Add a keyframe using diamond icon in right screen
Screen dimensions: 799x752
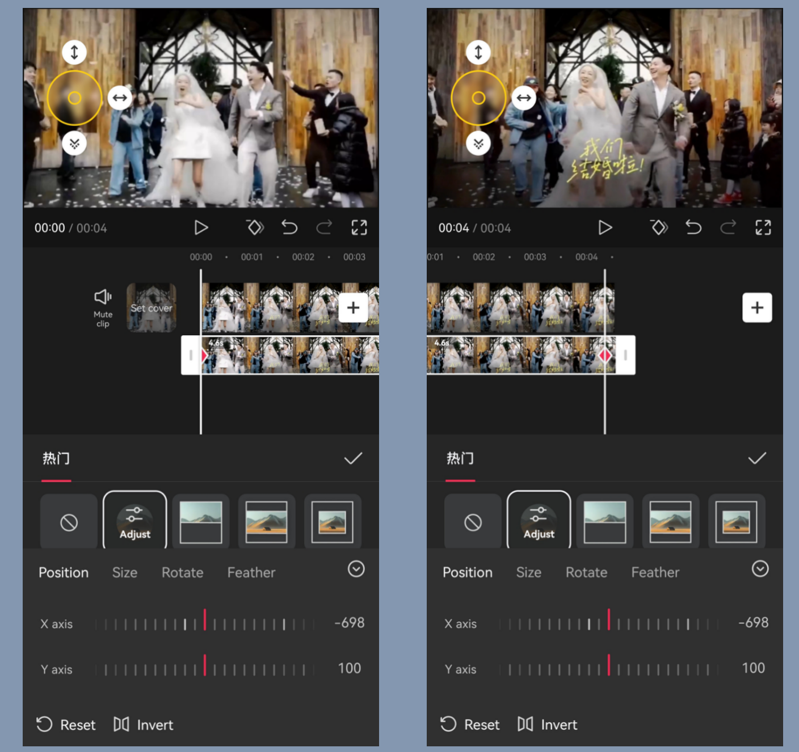point(659,228)
